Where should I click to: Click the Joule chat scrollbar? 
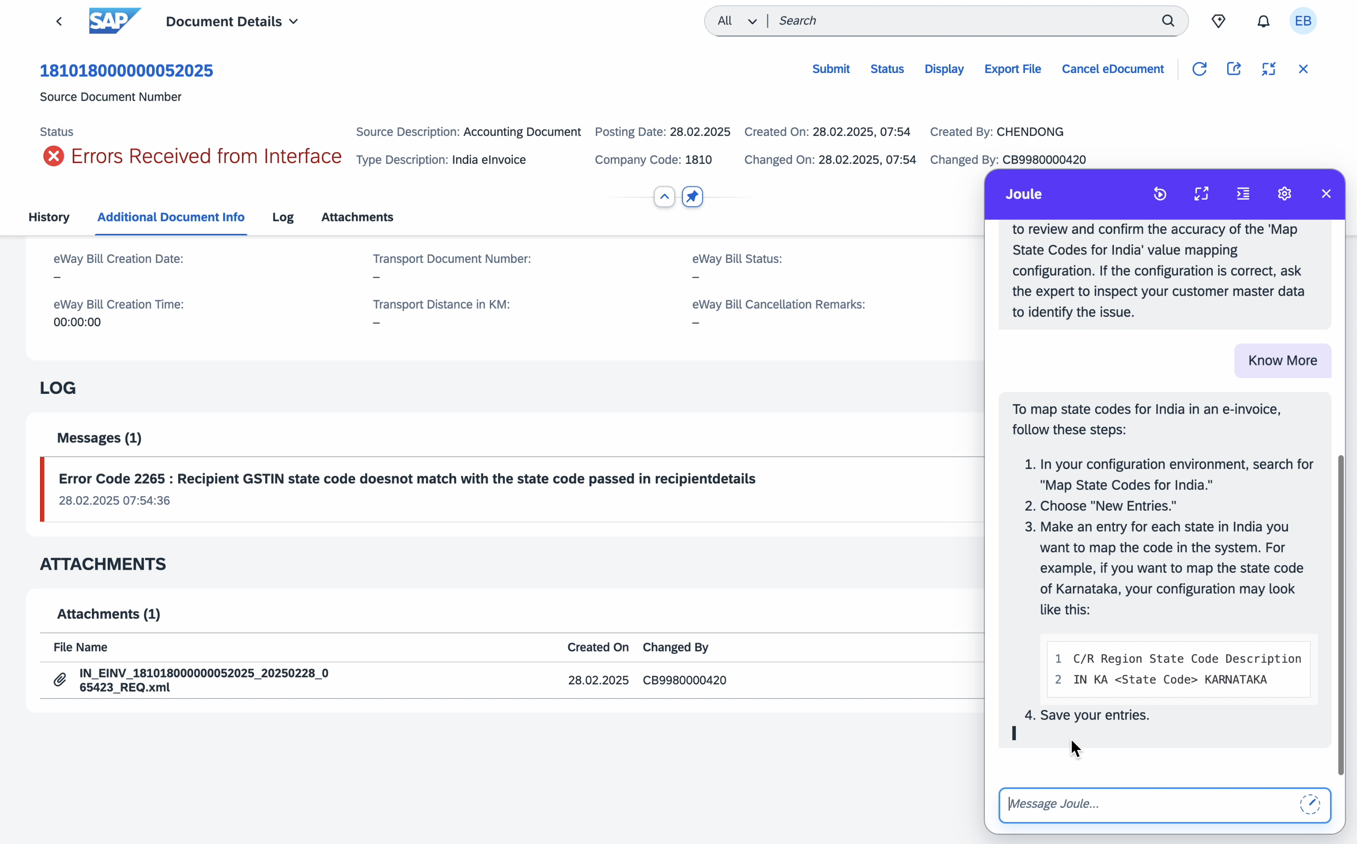point(1341,614)
